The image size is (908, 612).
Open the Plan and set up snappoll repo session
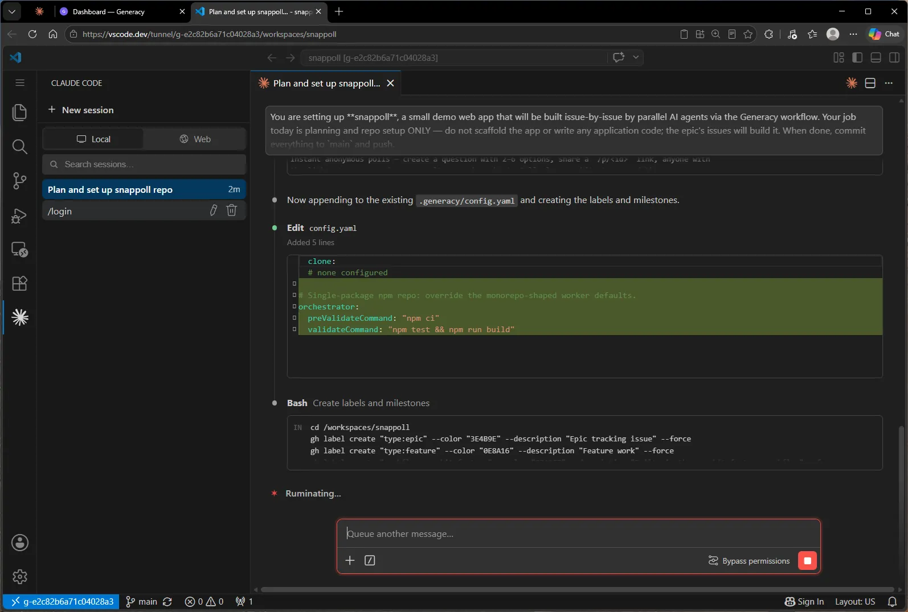144,189
